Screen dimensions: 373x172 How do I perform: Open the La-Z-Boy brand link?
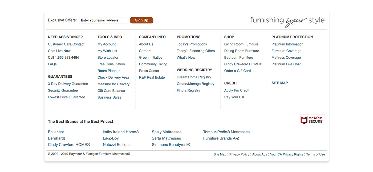click(111, 138)
